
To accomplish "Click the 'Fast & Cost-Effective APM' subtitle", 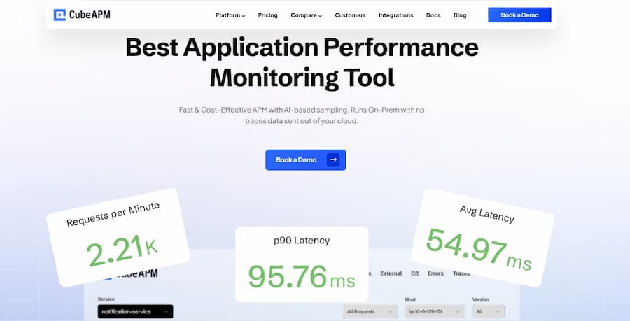I will pos(302,115).
